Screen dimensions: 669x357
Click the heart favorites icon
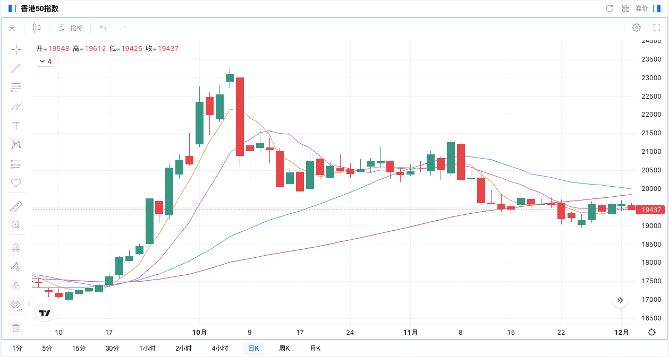[16, 183]
